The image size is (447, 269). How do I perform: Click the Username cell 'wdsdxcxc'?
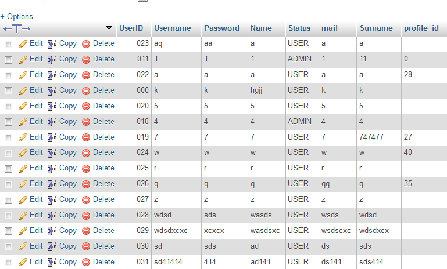click(x=170, y=231)
